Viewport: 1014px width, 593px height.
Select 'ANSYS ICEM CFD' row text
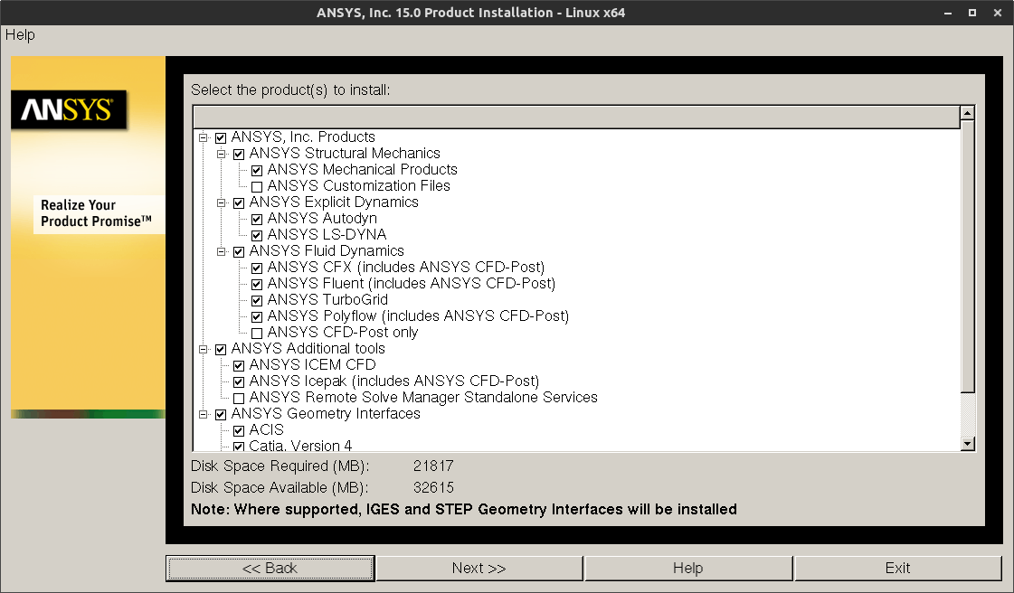(x=312, y=364)
